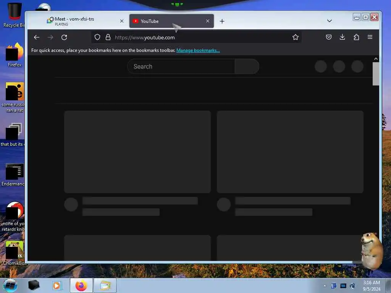
Task: Expand the list all tabs chevron
Action: pos(330,21)
